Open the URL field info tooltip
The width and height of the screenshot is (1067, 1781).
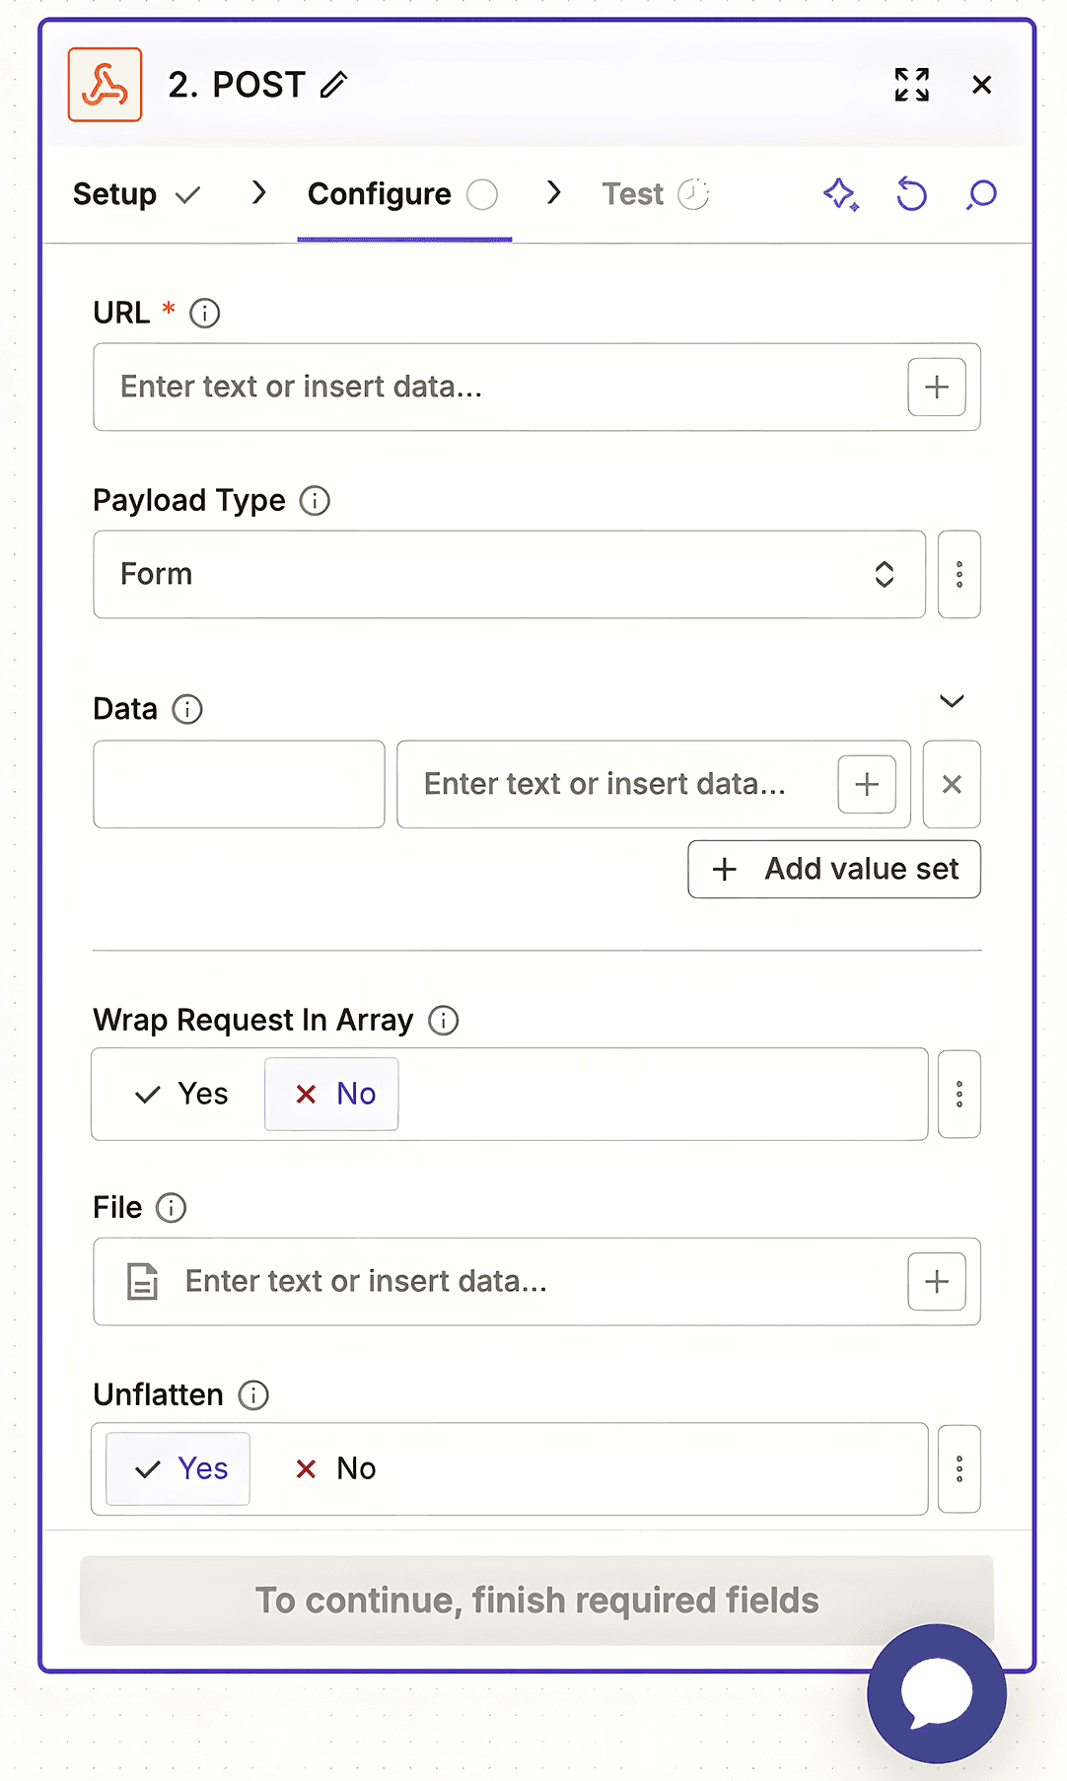click(x=204, y=314)
